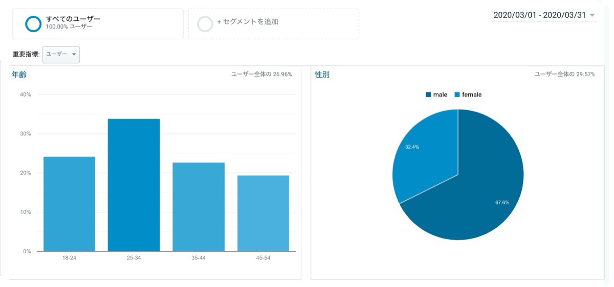The height and width of the screenshot is (287, 614).
Task: Click the 35-44 axis label
Action: click(199, 258)
